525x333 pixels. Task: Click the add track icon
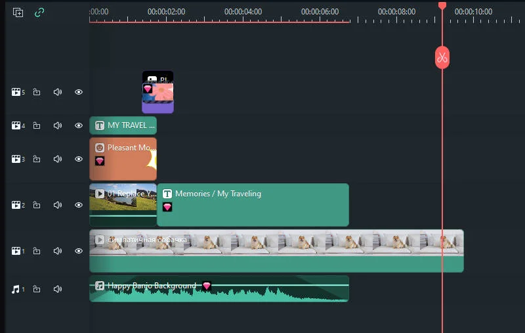(18, 12)
